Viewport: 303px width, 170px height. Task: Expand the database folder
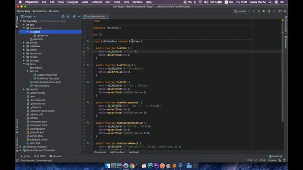24,46
